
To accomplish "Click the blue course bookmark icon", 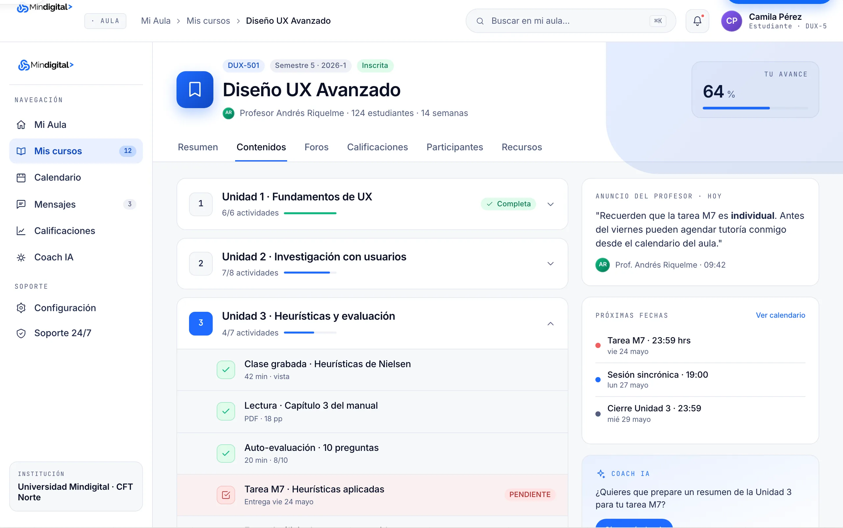I will (195, 89).
